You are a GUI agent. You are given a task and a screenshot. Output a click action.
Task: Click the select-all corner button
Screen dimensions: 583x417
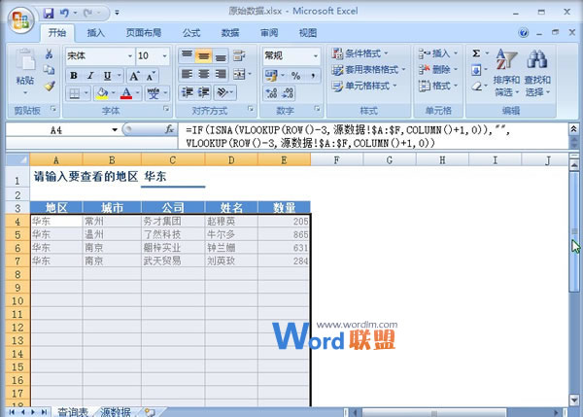coord(17,160)
